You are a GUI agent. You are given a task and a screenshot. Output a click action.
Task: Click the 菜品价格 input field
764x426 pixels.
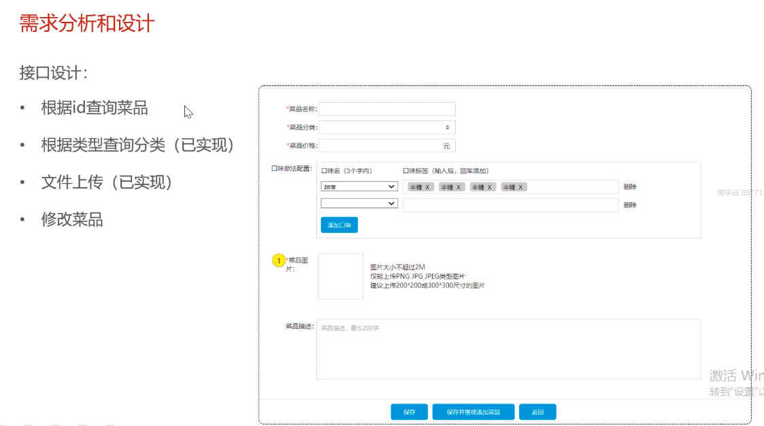click(387, 146)
